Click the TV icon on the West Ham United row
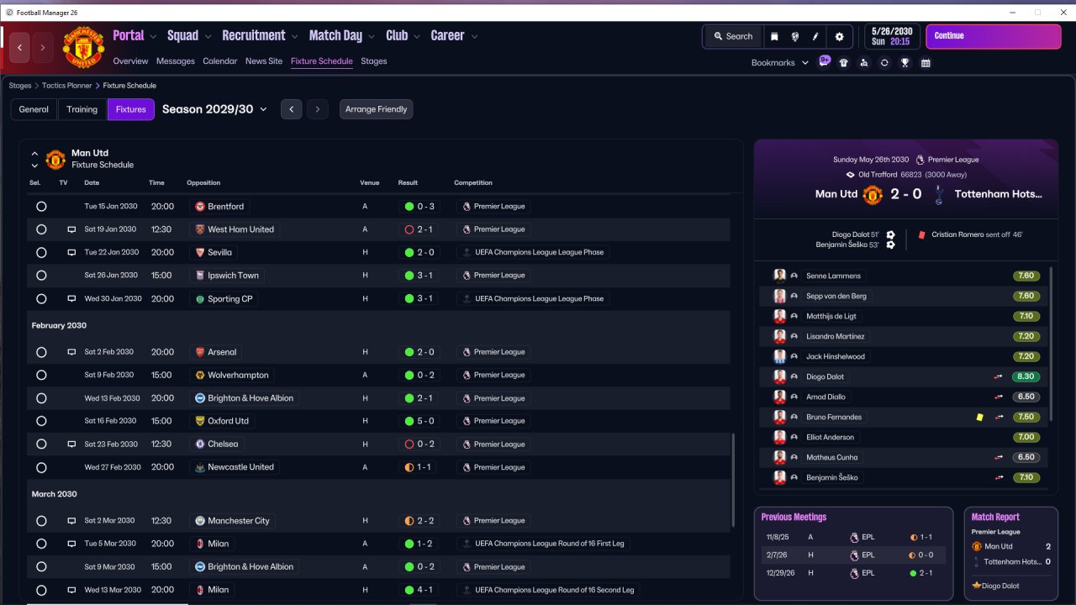 coord(71,229)
